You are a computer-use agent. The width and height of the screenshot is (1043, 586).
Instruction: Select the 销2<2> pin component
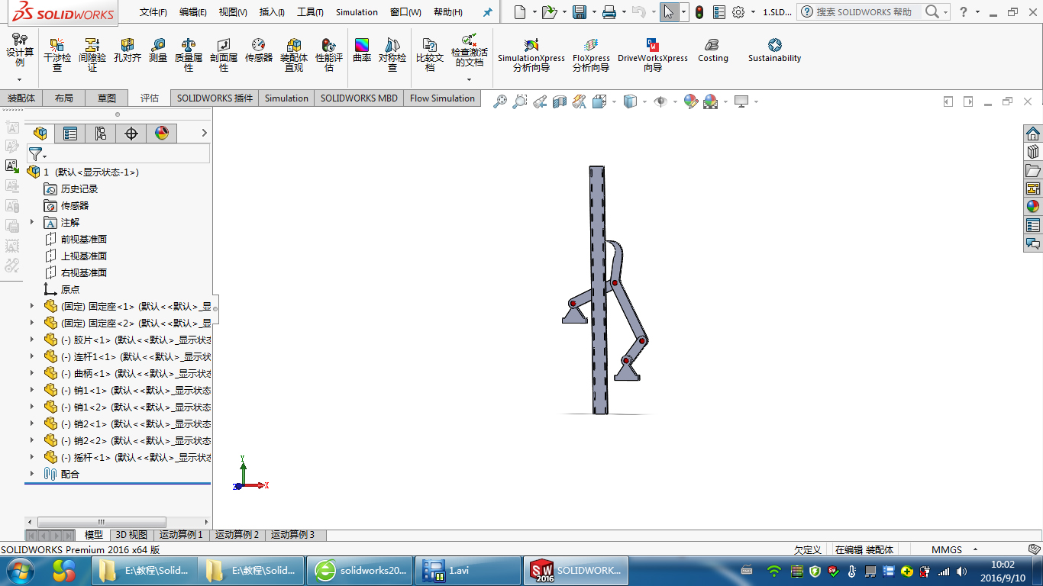[127, 440]
